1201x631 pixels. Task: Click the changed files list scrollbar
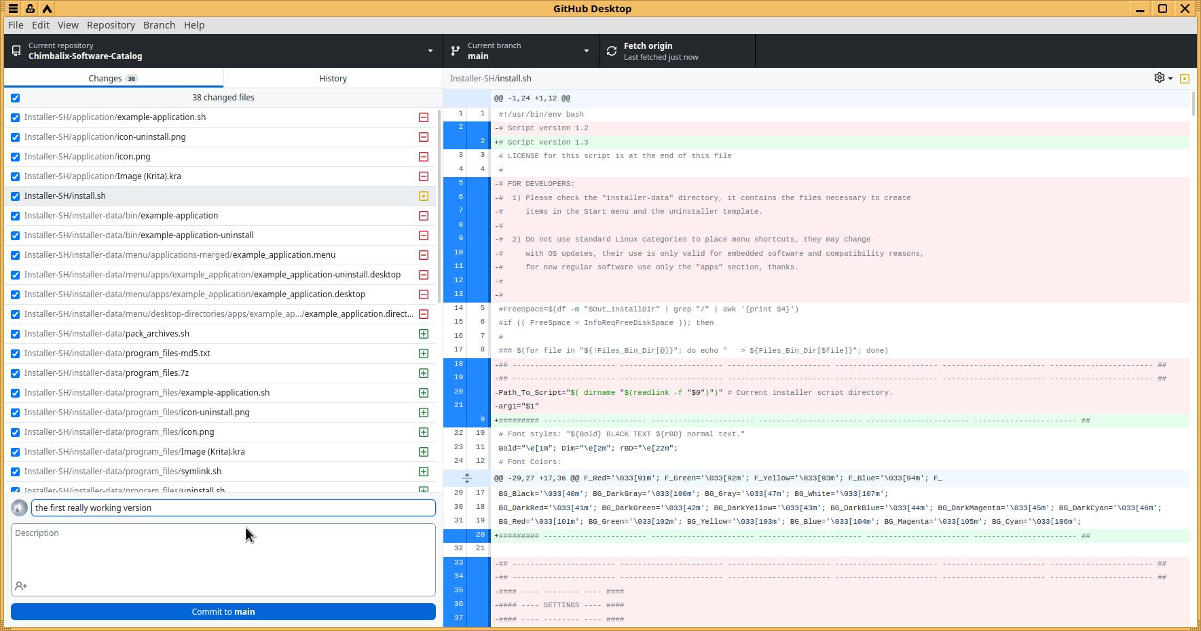coord(439,204)
